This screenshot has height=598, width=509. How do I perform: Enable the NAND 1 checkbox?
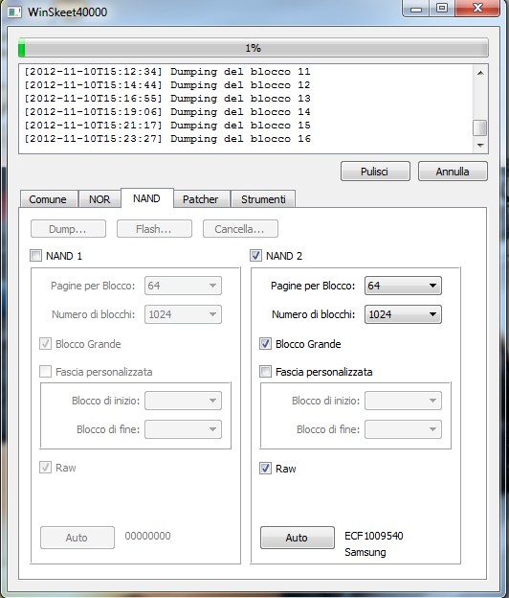(x=35, y=256)
